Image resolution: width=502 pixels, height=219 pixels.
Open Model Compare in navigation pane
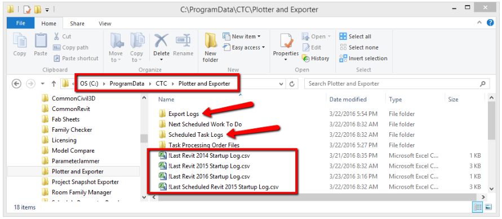point(73,150)
